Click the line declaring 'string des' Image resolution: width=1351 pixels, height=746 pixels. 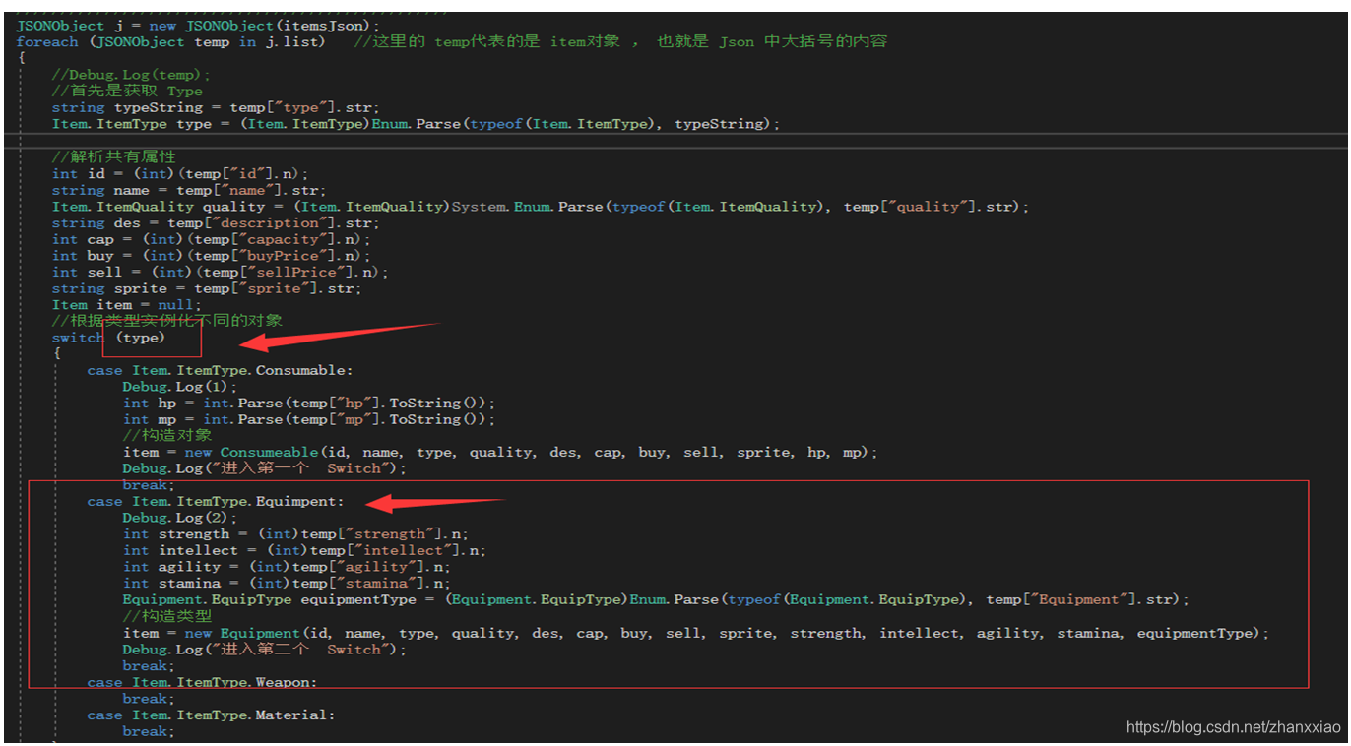pos(216,222)
